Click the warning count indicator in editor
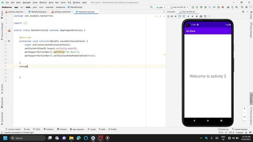The width and height of the screenshot is (253, 142). pyautogui.click(x=157, y=16)
